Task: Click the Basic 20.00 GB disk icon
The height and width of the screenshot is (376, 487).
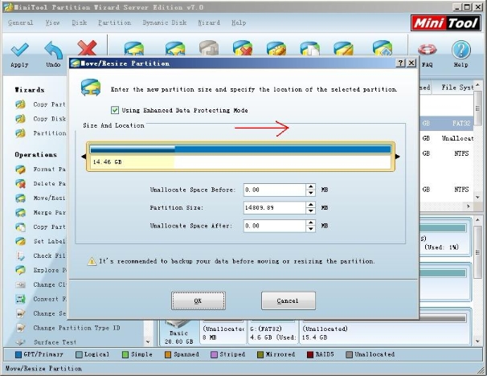Action: coord(178,332)
